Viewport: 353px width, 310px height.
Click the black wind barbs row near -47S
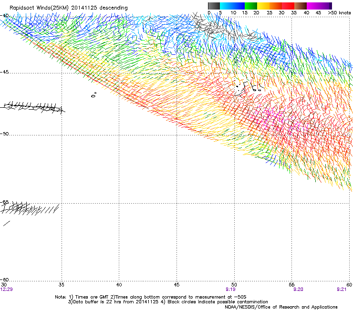(33, 107)
